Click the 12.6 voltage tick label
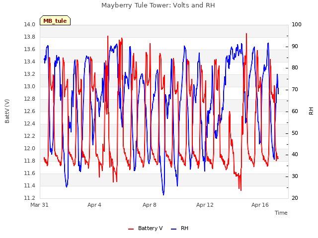The height and width of the screenshot is (238, 318). click(30, 111)
